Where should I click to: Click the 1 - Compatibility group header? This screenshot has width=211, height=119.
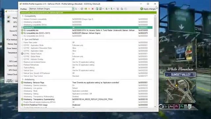point(29,16)
